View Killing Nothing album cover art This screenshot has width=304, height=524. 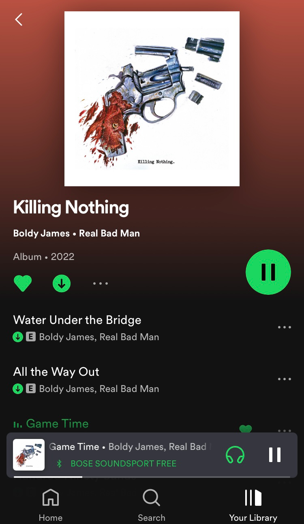tap(152, 99)
